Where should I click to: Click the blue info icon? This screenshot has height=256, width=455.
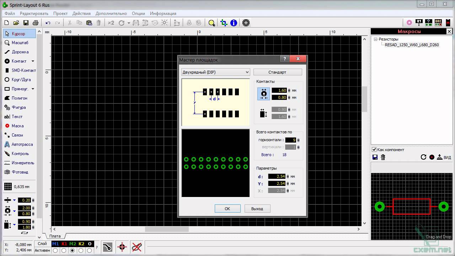[234, 23]
